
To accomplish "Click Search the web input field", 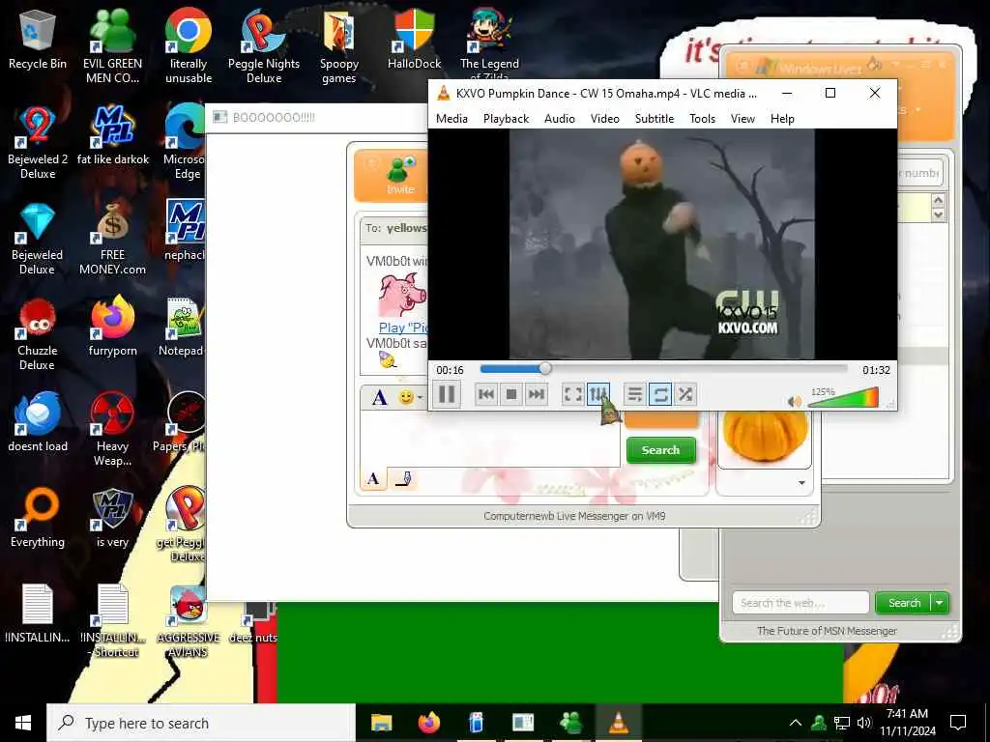I will coord(801,603).
